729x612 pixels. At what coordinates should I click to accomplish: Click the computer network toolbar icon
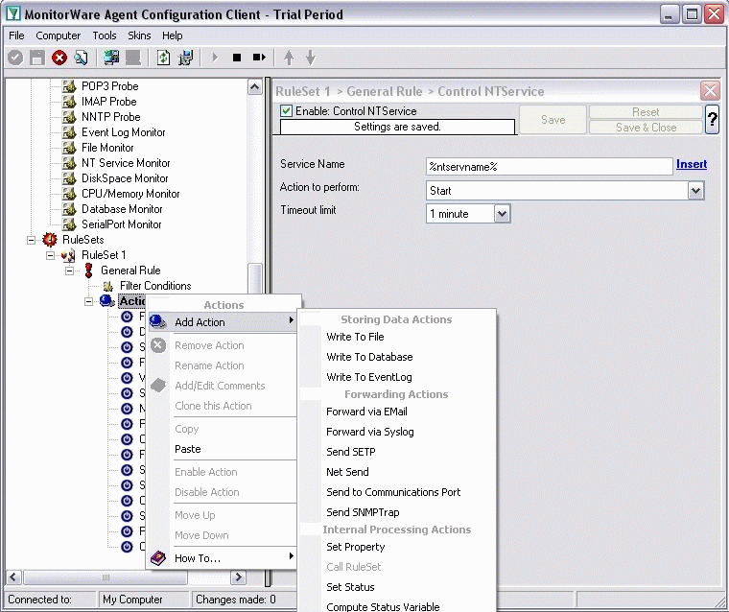[112, 58]
